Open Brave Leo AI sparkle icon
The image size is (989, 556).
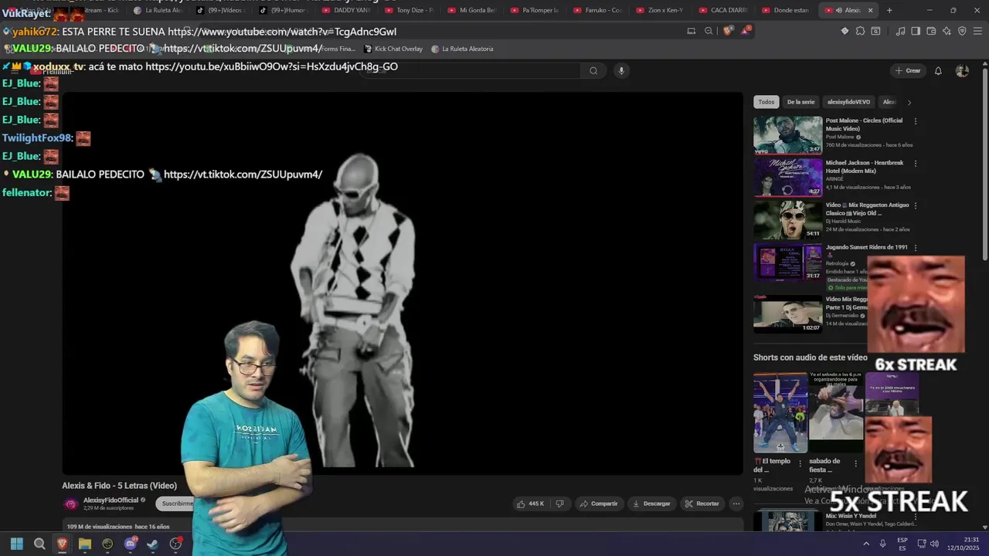click(947, 31)
